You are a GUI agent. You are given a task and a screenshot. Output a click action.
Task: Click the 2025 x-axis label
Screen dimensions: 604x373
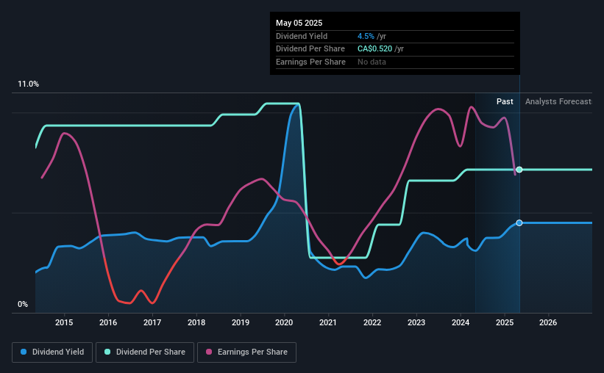(x=505, y=322)
